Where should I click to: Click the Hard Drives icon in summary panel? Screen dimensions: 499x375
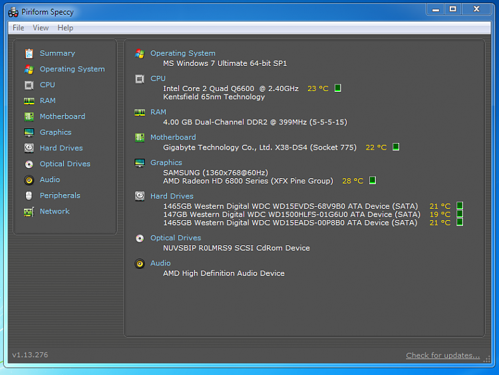pos(140,196)
